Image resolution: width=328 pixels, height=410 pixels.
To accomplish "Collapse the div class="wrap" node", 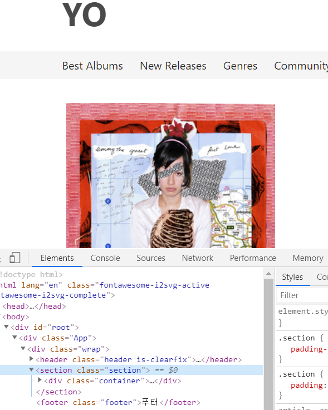I will pyautogui.click(x=23, y=349).
